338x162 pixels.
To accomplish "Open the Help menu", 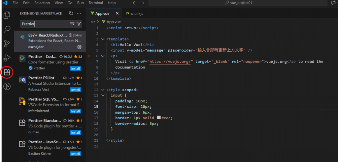I will click(112, 3).
